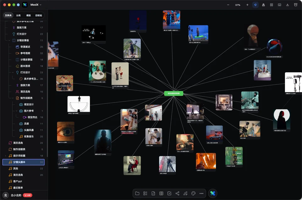Viewport: 302px width, 200px height.
Task: Open the 北 user avatar
Action: click(x=6, y=195)
